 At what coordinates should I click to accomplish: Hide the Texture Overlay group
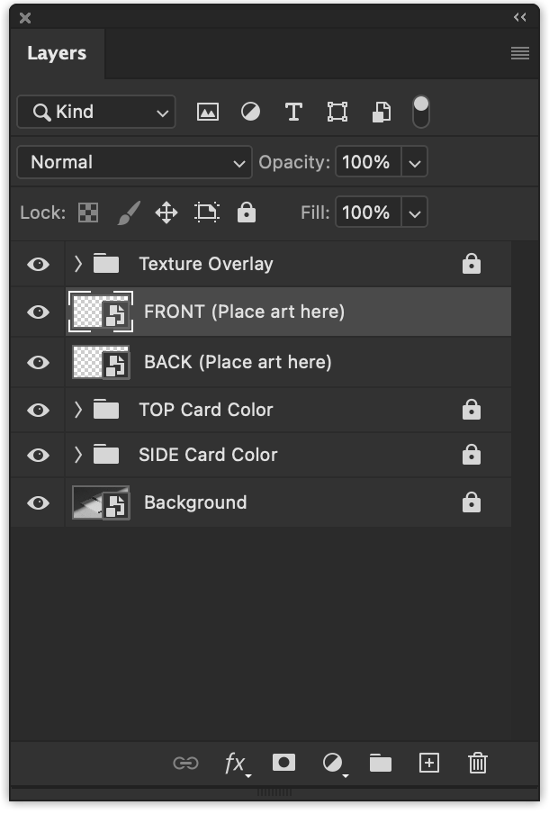click(39, 264)
